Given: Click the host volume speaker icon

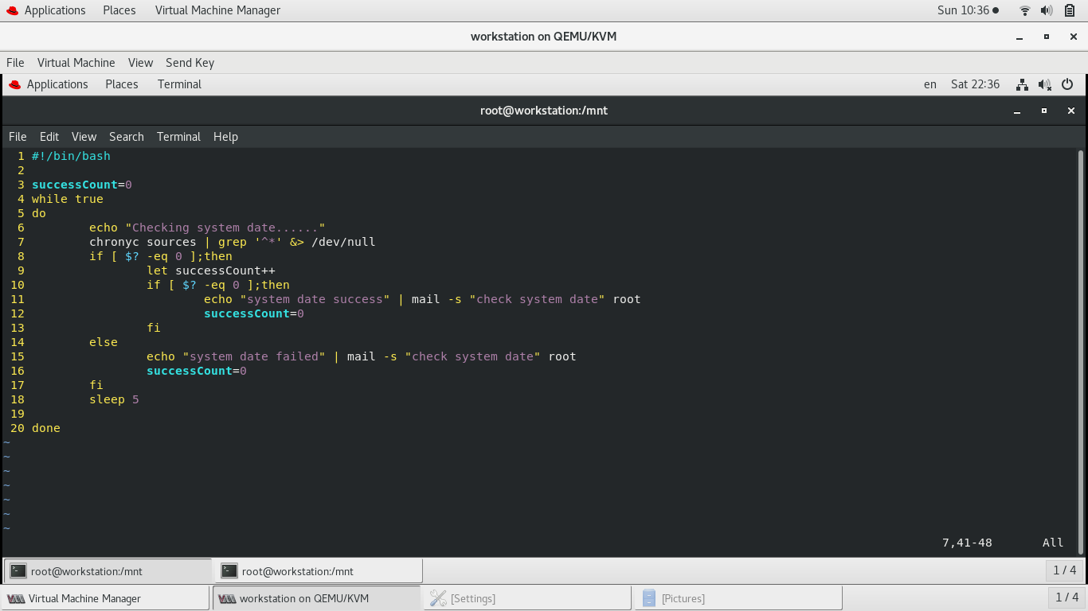Looking at the screenshot, I should click(1047, 10).
